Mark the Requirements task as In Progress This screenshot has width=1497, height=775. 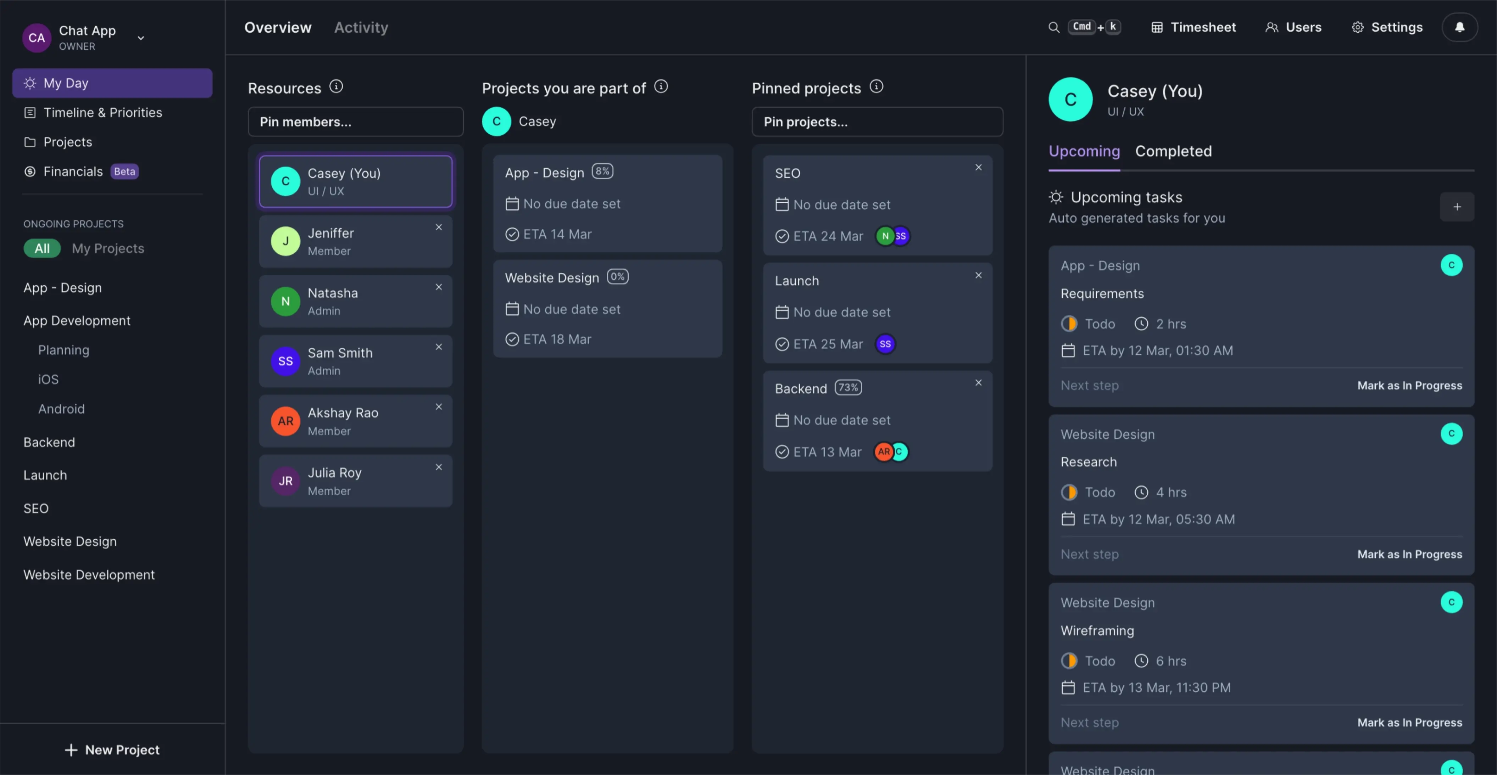click(x=1409, y=385)
